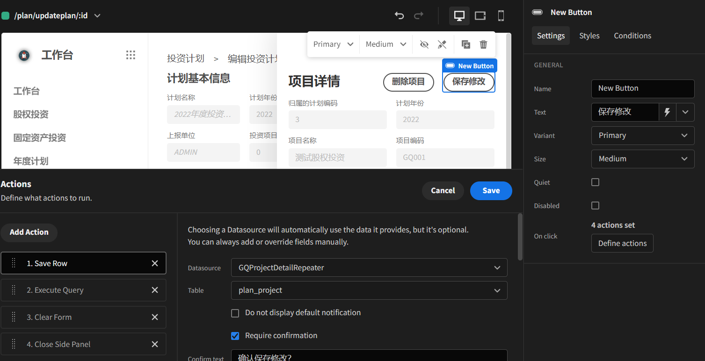Enable the Disabled checkbox
705x361 pixels.
click(x=595, y=205)
